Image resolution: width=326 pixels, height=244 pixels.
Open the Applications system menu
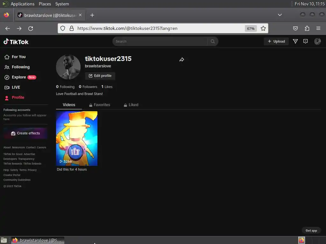pos(23,4)
